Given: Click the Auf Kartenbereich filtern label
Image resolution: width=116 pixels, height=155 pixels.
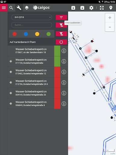Looking at the screenshot, I should (x=23, y=42).
